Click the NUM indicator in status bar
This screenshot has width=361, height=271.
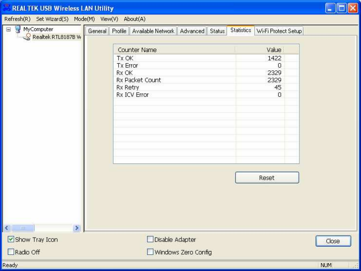click(326, 265)
